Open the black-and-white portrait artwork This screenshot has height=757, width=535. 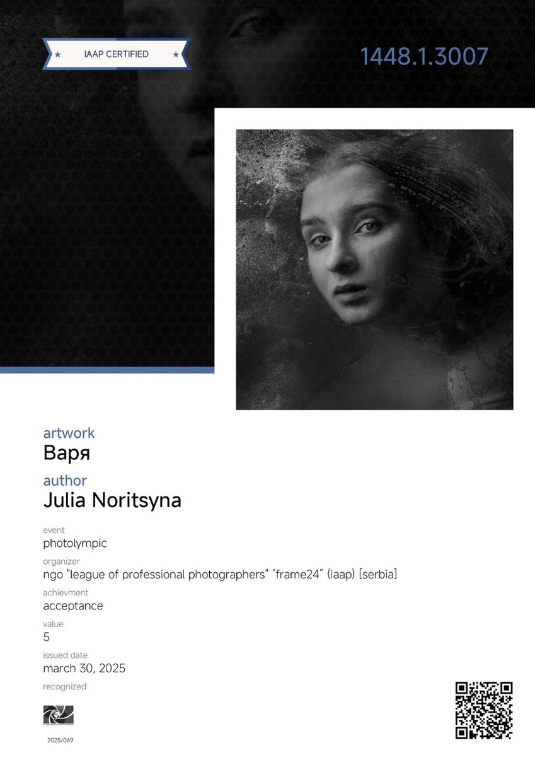[x=374, y=269]
